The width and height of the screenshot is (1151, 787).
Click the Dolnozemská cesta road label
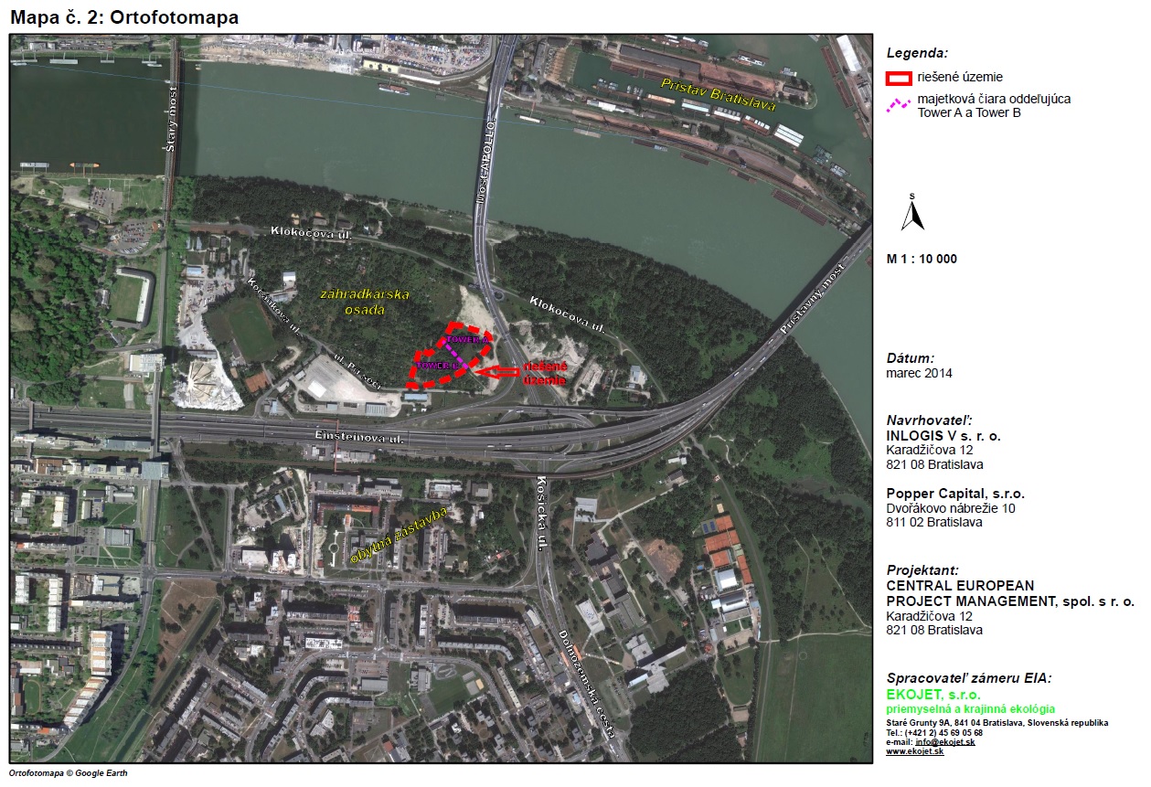[x=583, y=687]
